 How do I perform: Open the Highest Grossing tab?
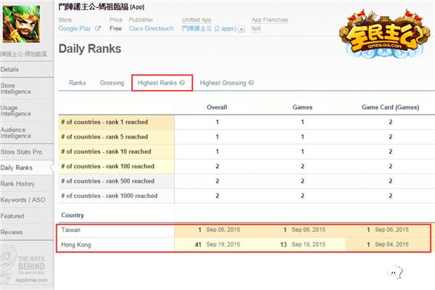(x=223, y=83)
